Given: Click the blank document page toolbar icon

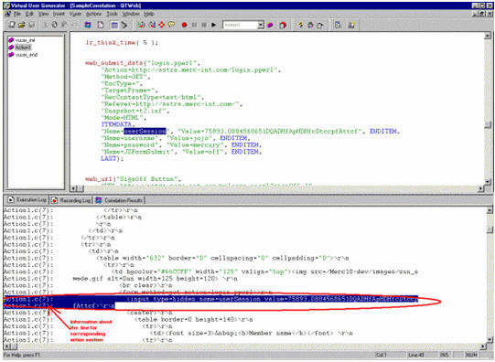Looking at the screenshot, I should 101,25.
